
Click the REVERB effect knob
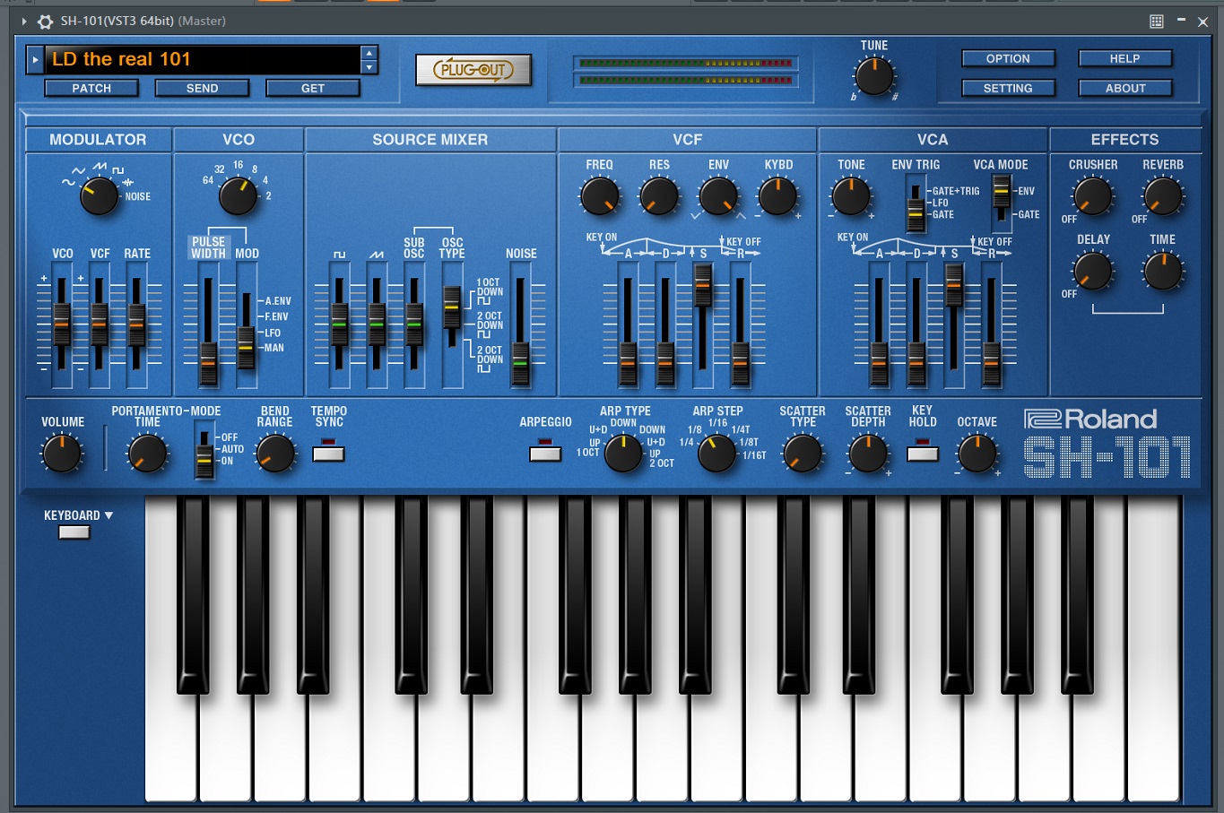(x=1163, y=195)
